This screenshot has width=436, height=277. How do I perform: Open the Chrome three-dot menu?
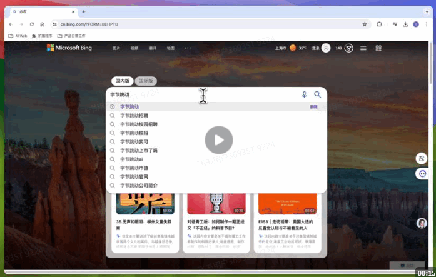tap(427, 24)
